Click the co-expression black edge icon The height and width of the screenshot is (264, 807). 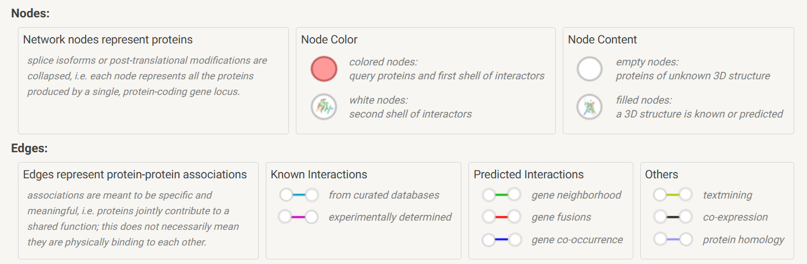(x=673, y=217)
